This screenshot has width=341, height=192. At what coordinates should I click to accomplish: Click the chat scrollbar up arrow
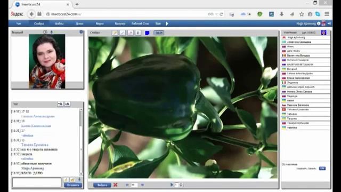coord(81,110)
